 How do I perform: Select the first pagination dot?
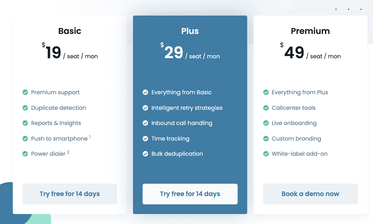336,9
